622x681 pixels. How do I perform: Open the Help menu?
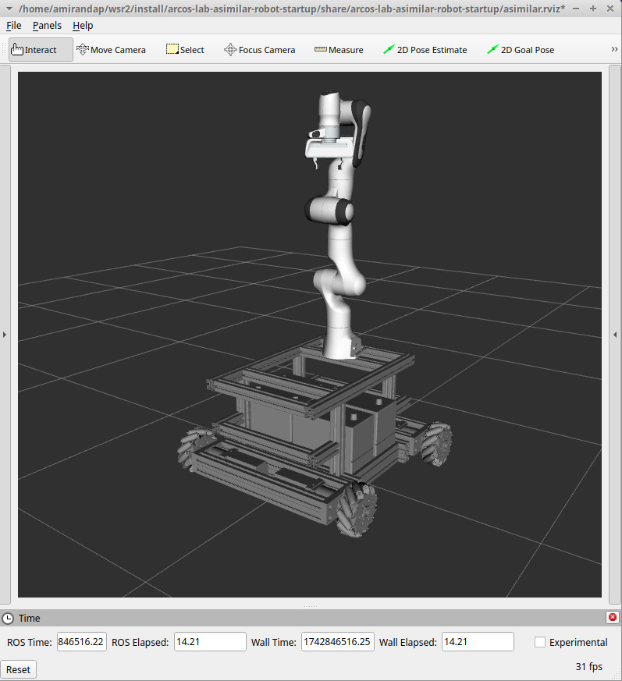coord(83,26)
